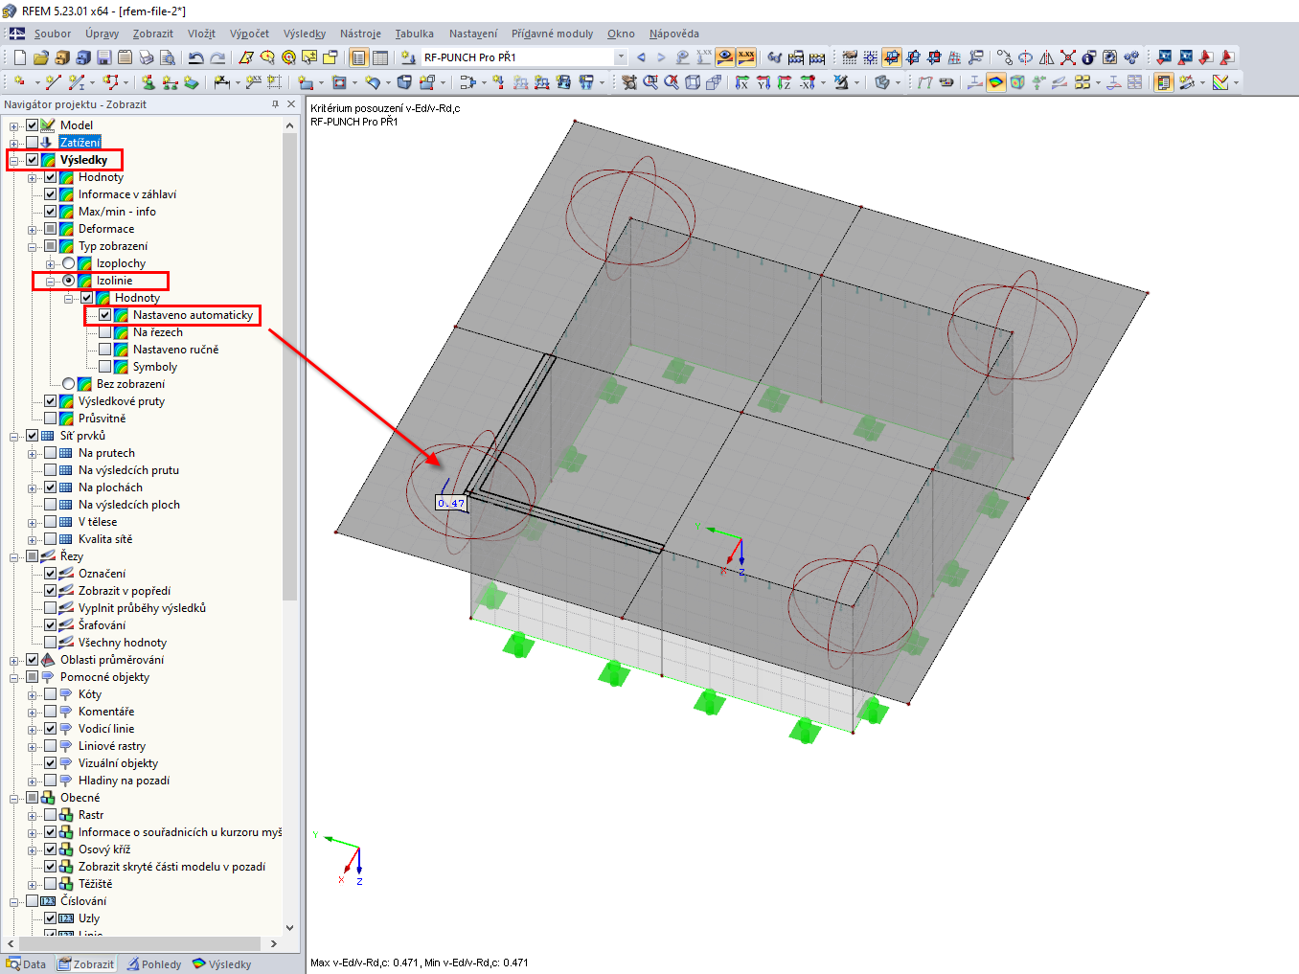Click the isometric wireframe box icon
The image size is (1299, 974).
point(693,82)
